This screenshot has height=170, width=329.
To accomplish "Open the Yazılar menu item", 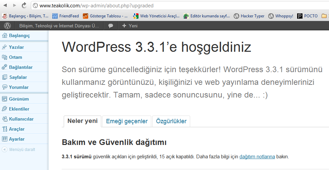I will click(16, 47).
